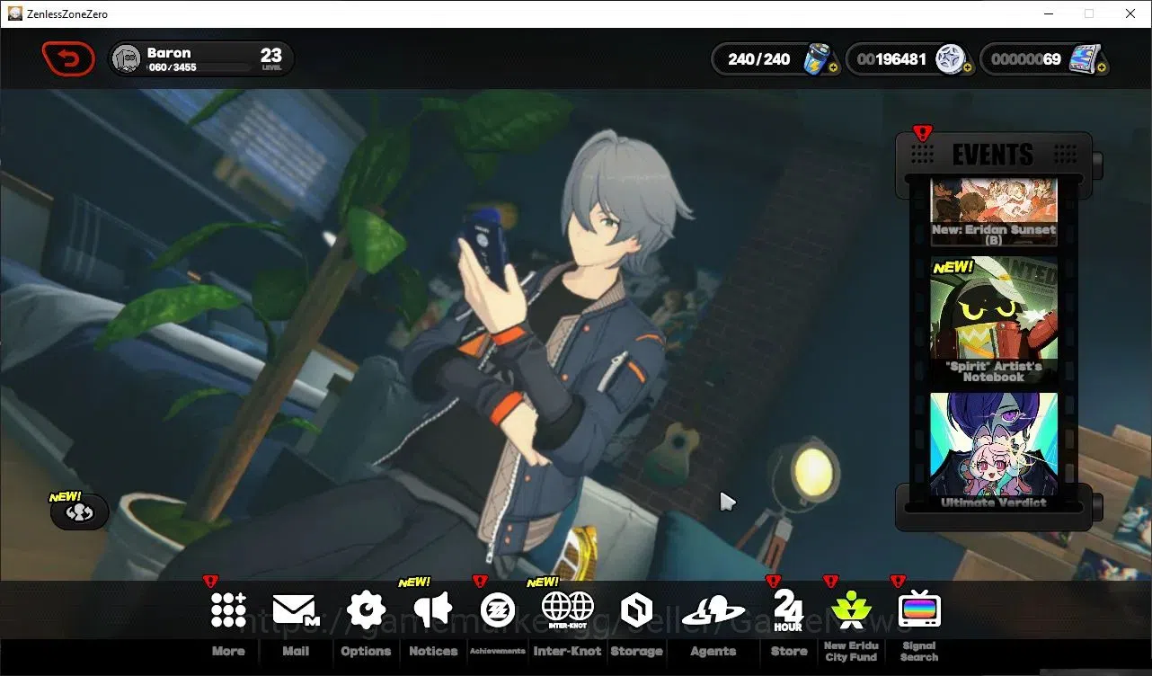Open the Storage hexagon icon

tap(636, 610)
